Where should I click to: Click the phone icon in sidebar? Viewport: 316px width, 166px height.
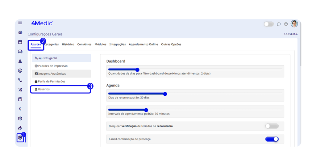pos(20,80)
